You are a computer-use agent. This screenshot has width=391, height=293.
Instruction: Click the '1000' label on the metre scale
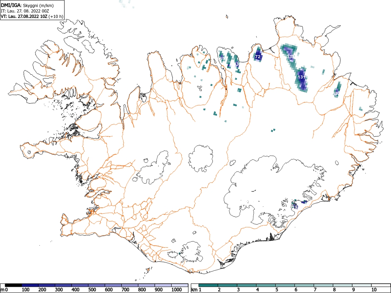tap(176, 290)
